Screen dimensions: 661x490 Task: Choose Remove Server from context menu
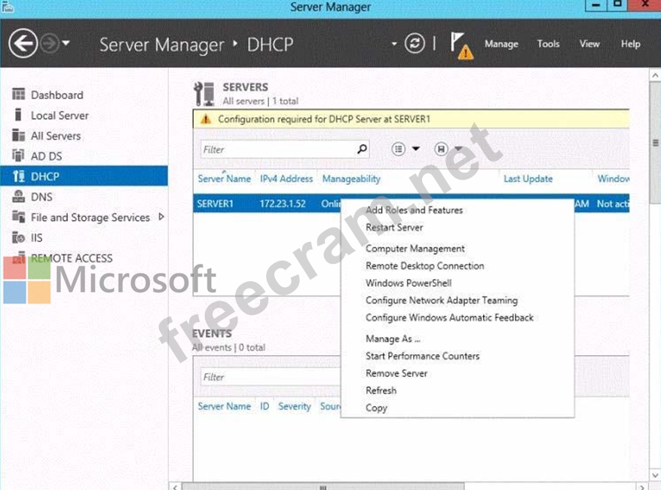(396, 374)
